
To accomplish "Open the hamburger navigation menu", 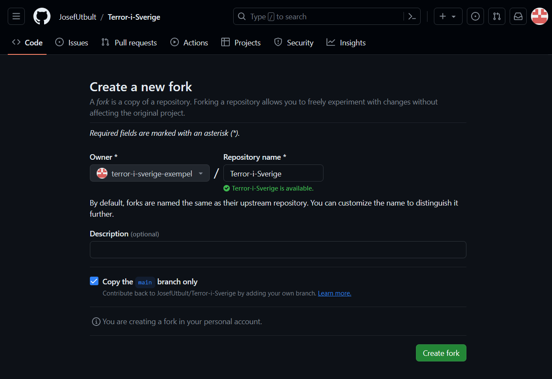I will 16,16.
